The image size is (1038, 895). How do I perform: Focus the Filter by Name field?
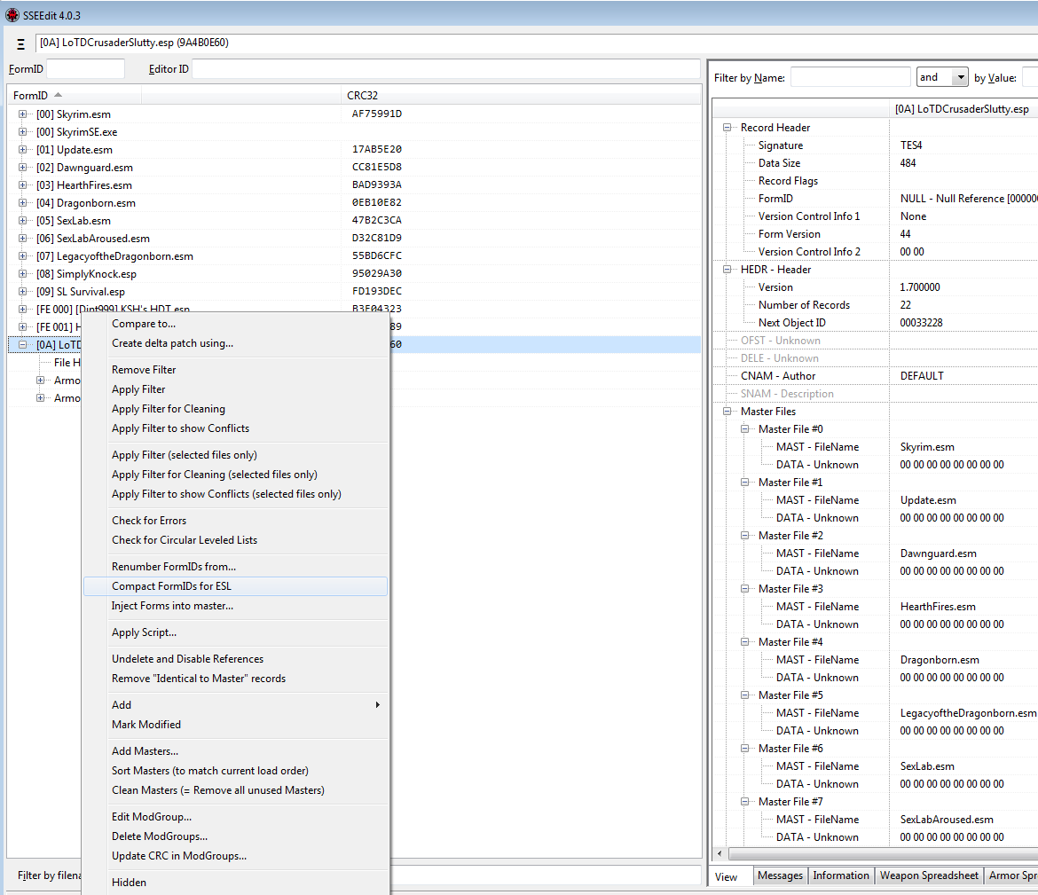851,77
